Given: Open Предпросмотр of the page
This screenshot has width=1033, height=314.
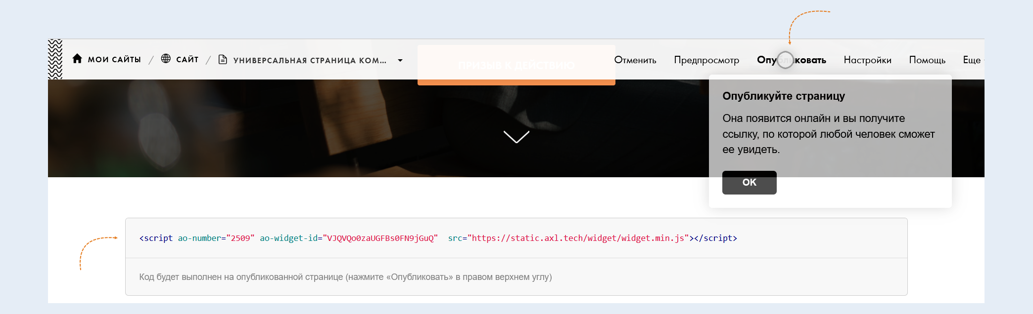Looking at the screenshot, I should tap(706, 60).
